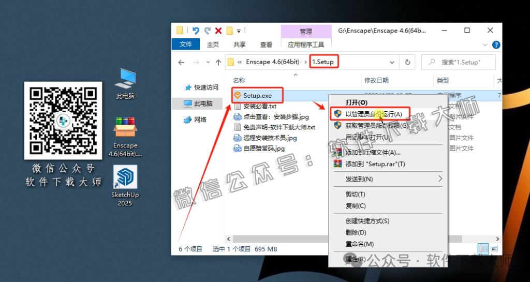Click the redo icon in quick access toolbar

tap(208, 31)
